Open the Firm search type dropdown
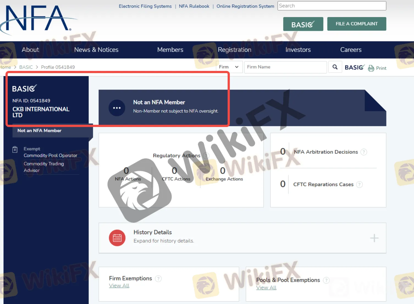This screenshot has height=304, width=414. point(229,67)
